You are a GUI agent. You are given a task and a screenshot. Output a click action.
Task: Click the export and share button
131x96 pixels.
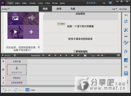(x=123, y=9)
